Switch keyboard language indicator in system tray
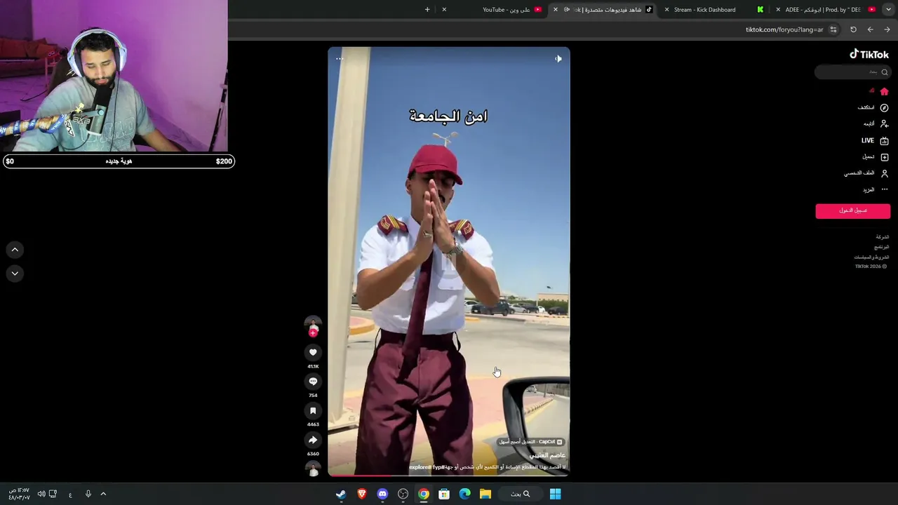 [70, 494]
